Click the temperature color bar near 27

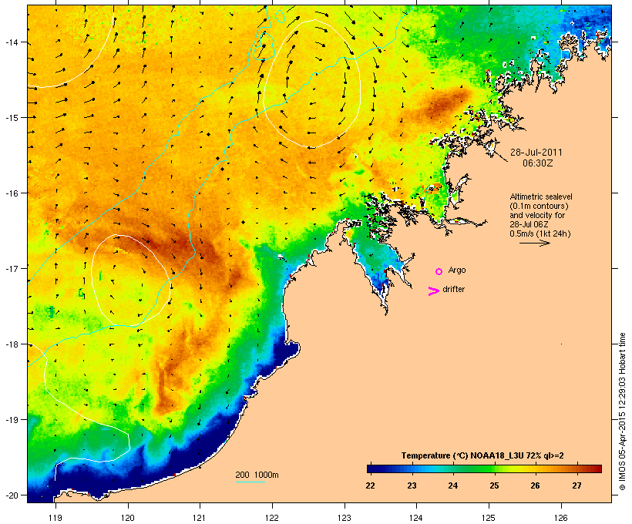tap(577, 469)
